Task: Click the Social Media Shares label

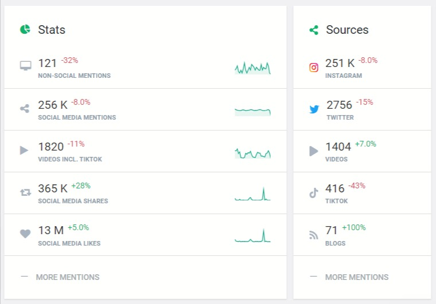Action: pos(73,201)
